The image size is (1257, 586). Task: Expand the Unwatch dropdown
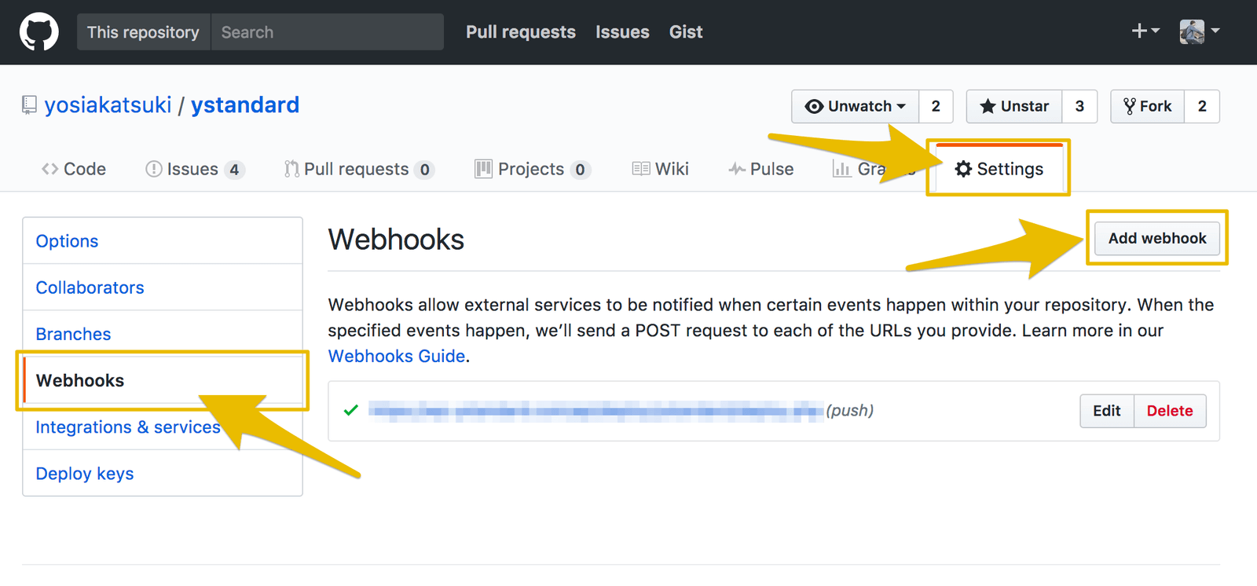point(856,106)
